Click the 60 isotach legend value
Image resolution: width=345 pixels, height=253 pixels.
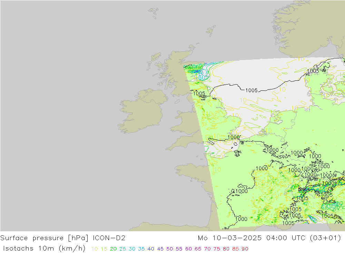click(189, 249)
